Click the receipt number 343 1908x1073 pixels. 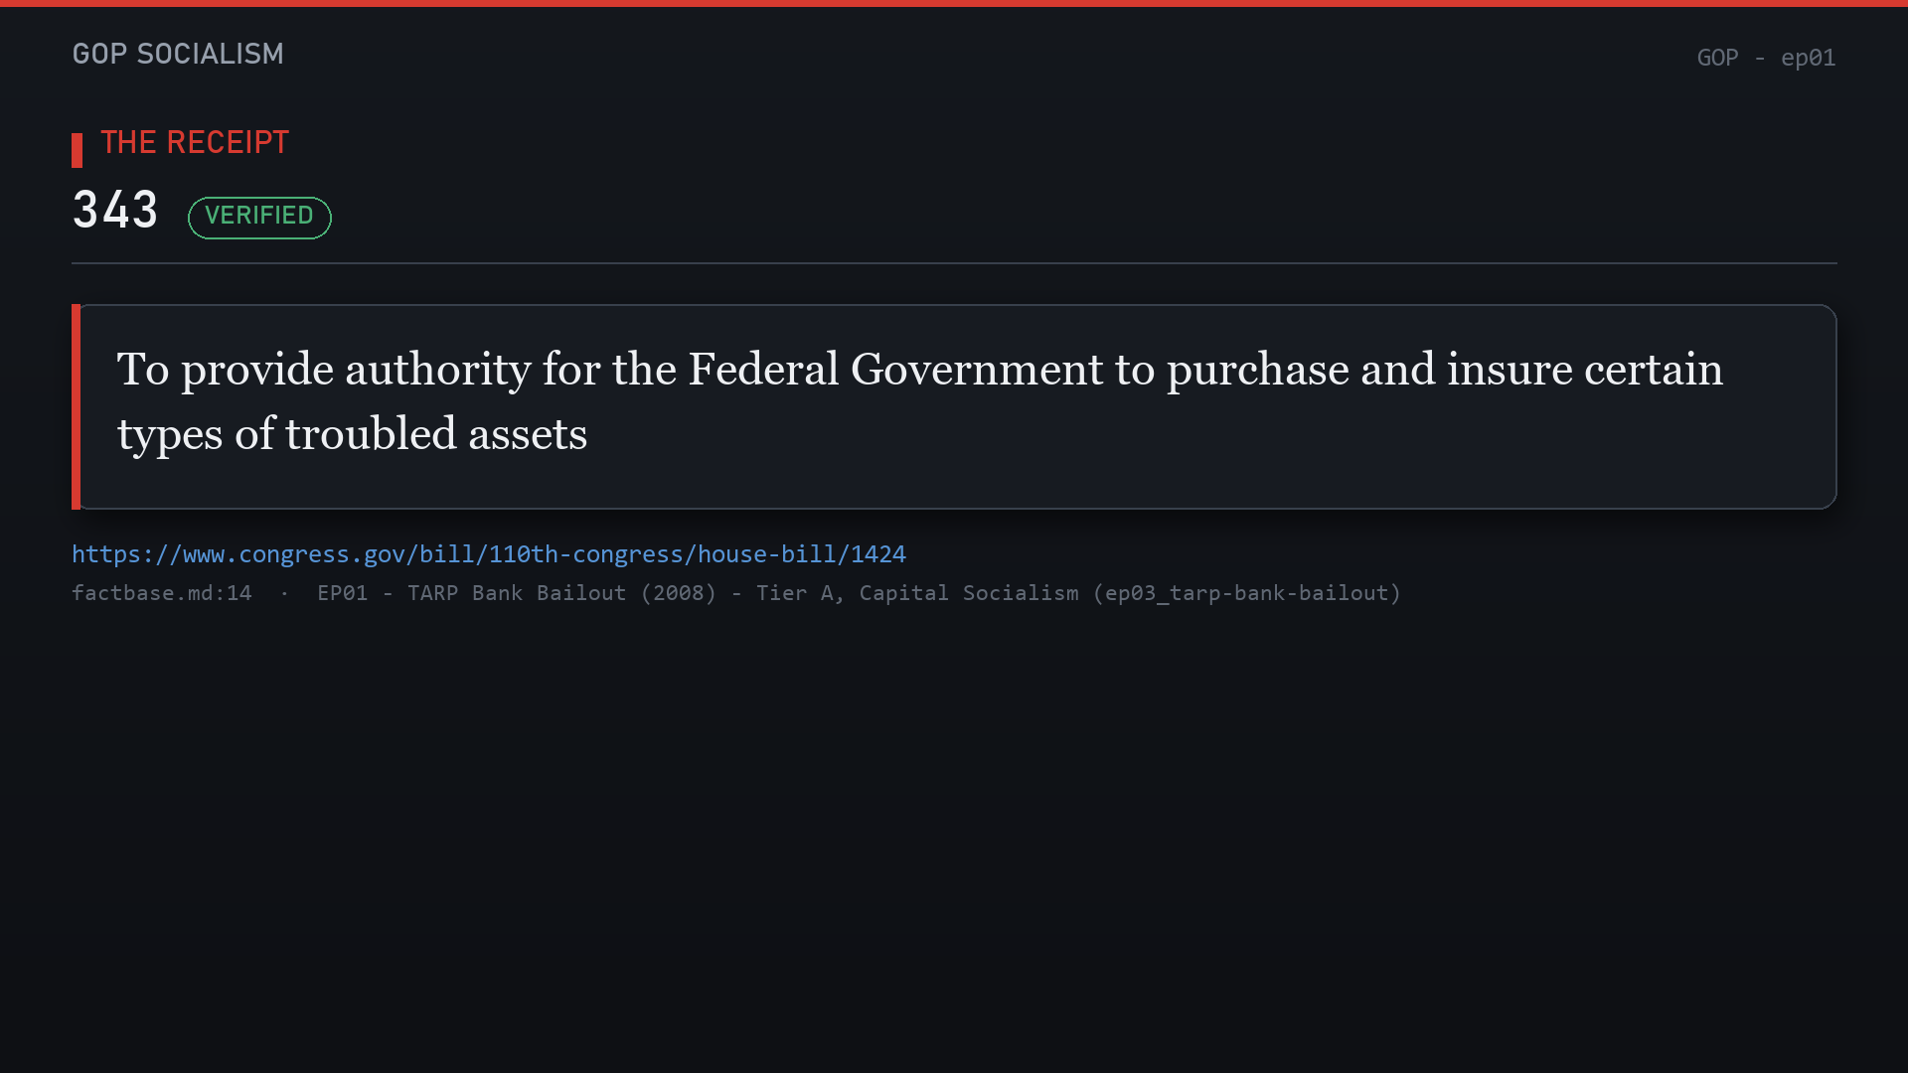point(115,210)
